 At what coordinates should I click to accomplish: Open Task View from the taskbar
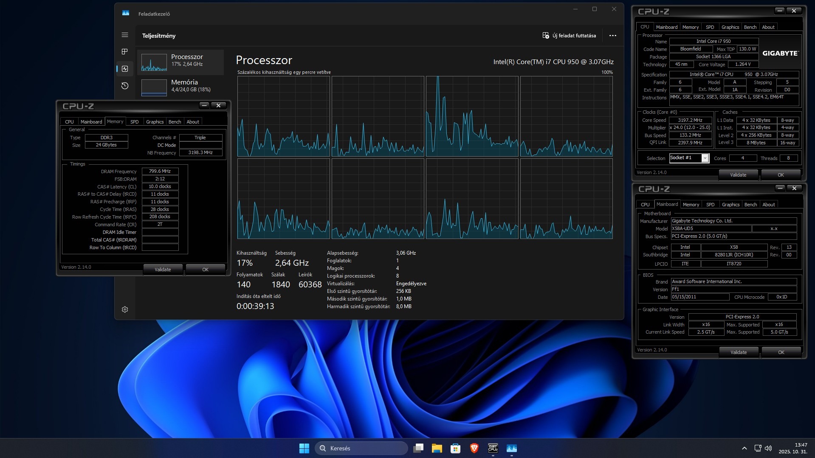[x=418, y=448]
